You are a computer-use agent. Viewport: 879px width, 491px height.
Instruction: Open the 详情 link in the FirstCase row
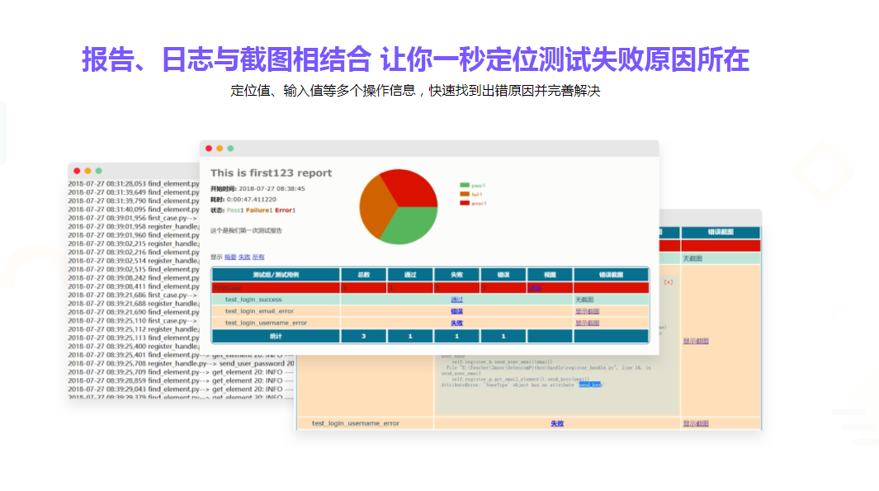pyautogui.click(x=536, y=286)
